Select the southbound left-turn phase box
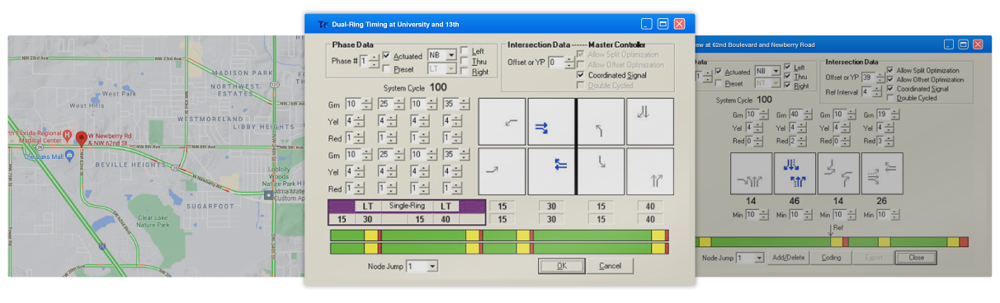The width and height of the screenshot is (1000, 303). point(601,171)
